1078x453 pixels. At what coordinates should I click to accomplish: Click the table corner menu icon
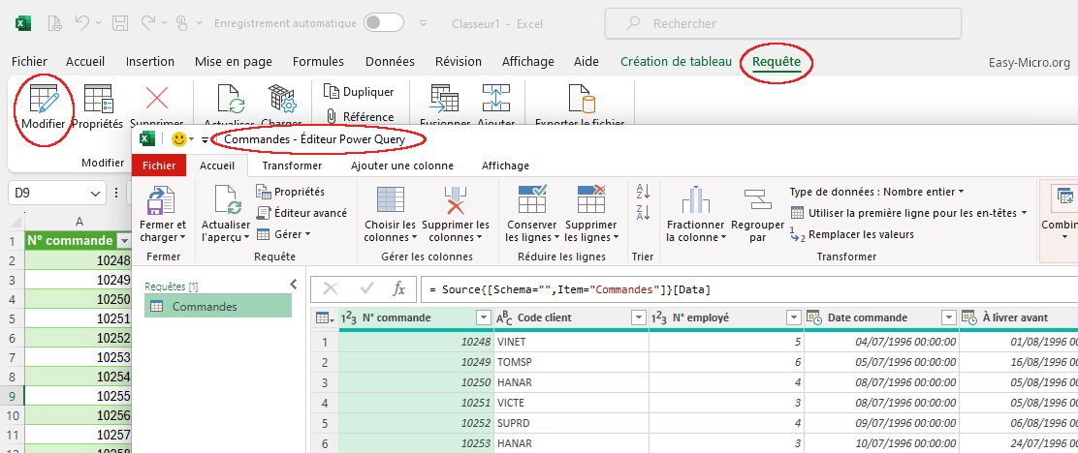click(x=324, y=317)
